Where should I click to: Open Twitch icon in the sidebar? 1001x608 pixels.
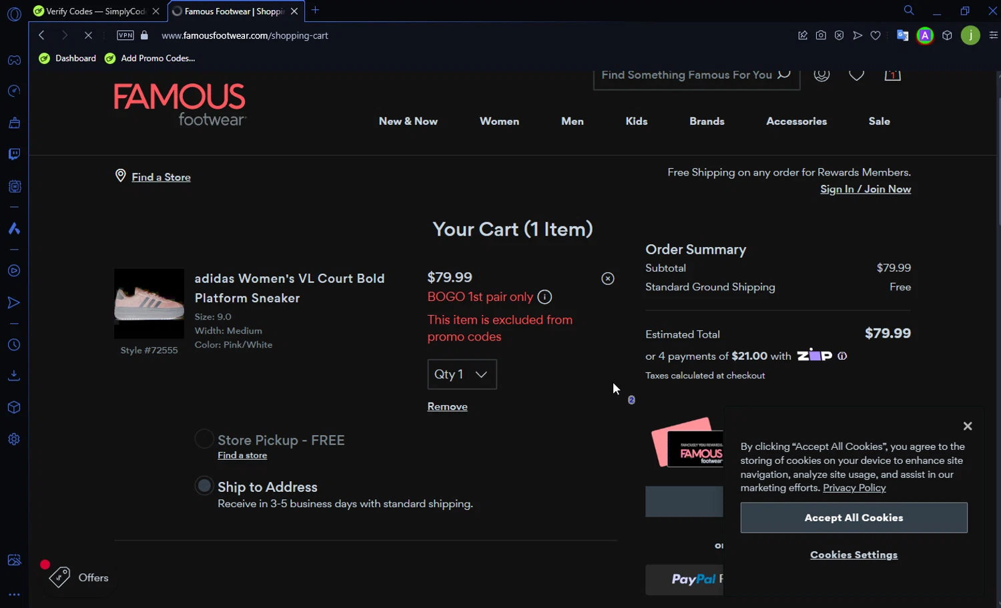(14, 154)
